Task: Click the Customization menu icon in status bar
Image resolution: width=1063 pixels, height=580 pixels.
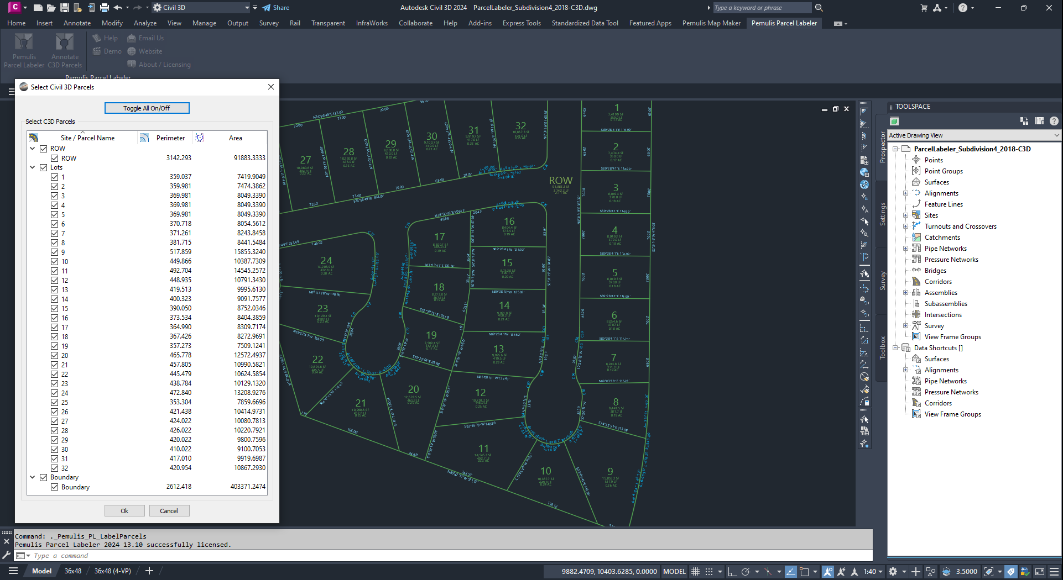Action: click(1054, 572)
